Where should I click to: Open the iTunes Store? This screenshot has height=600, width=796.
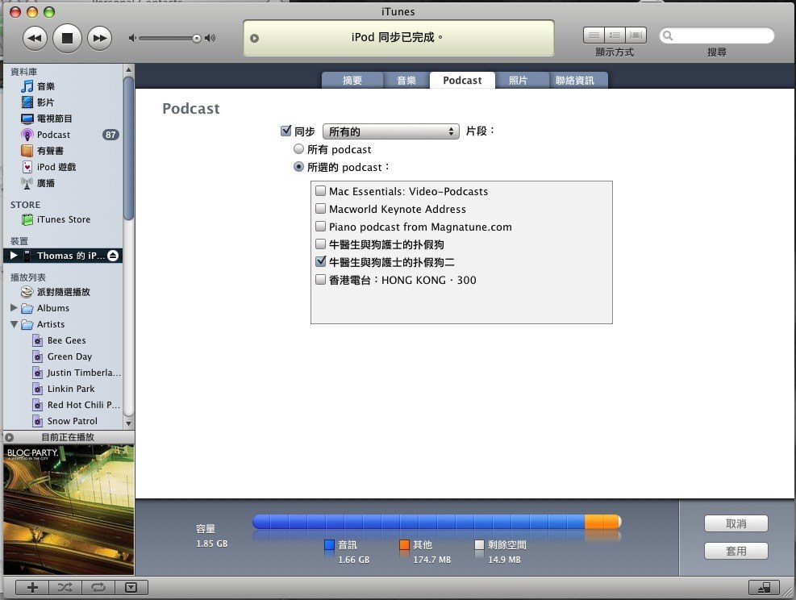63,219
